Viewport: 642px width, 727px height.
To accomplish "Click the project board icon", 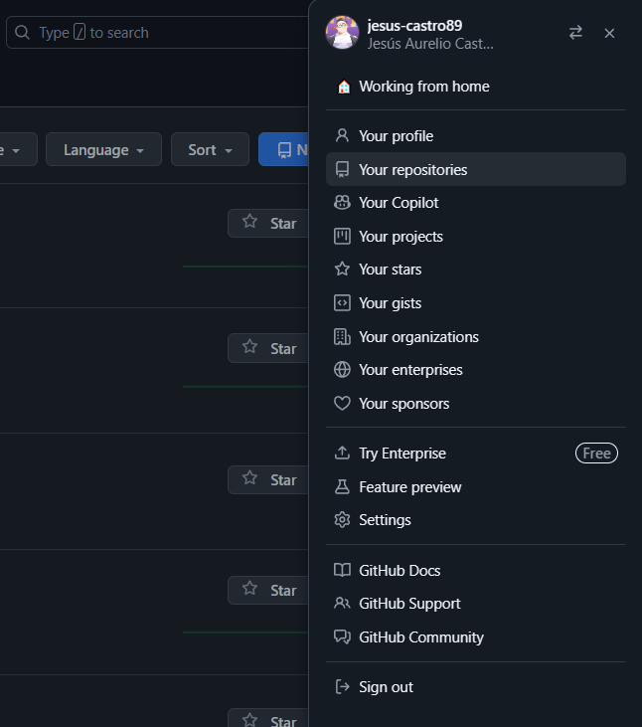I will (x=342, y=236).
